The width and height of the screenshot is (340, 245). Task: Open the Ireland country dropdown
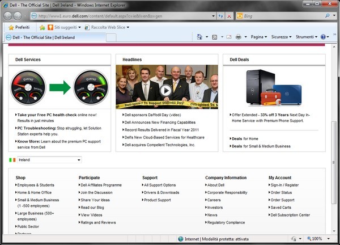click(x=49, y=160)
